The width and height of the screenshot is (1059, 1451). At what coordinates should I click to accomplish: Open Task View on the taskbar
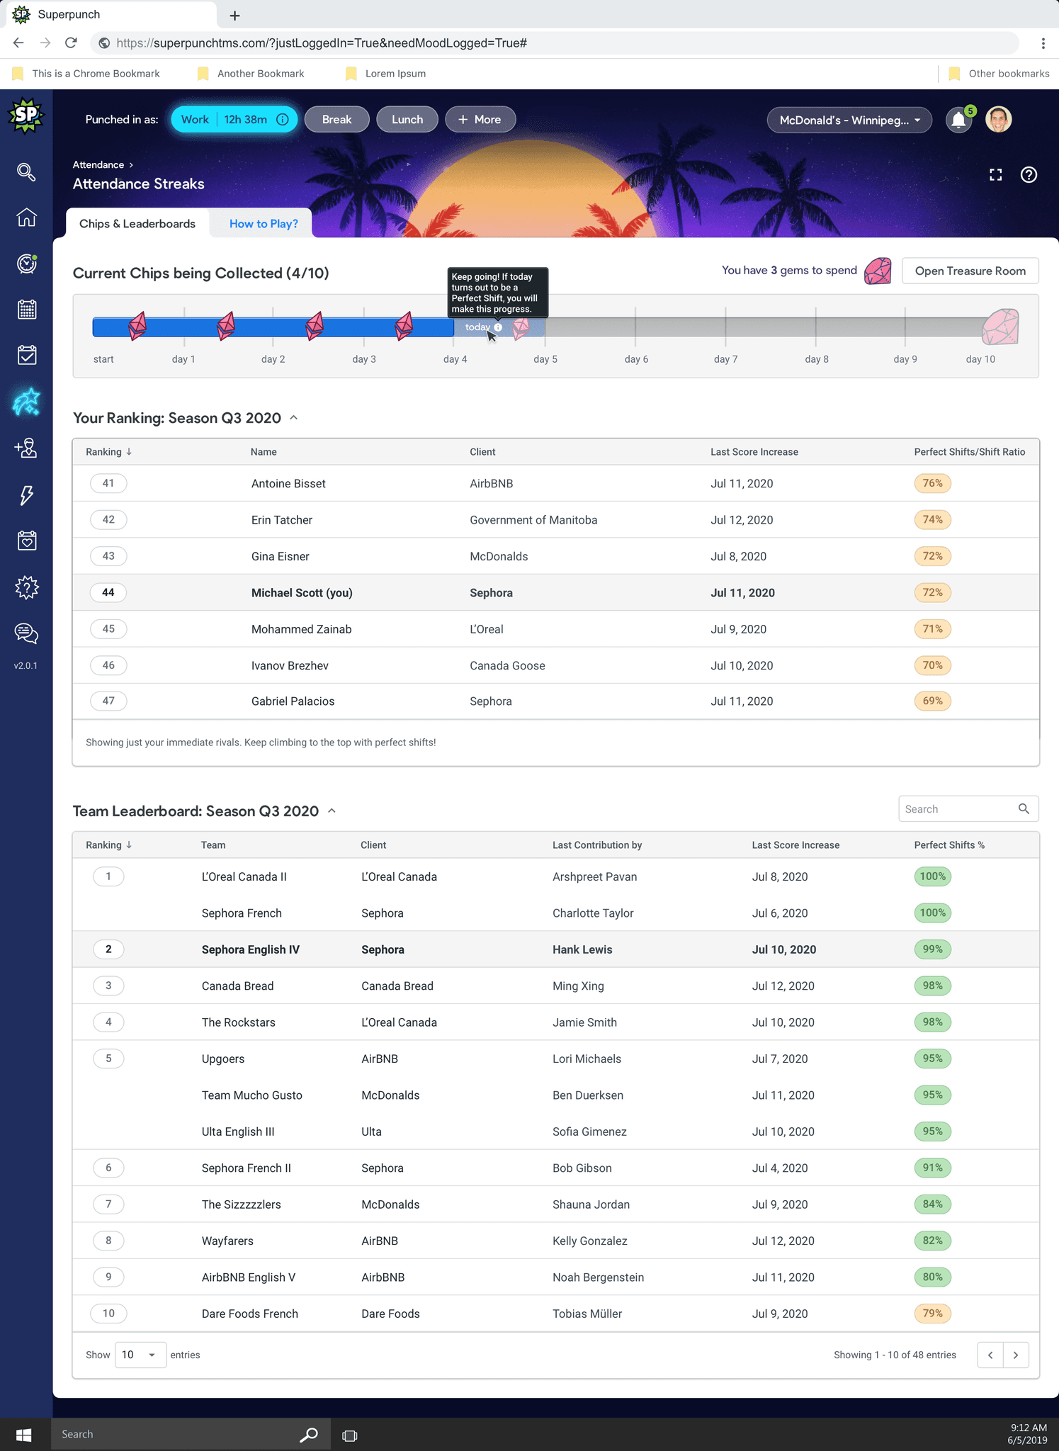point(349,1435)
